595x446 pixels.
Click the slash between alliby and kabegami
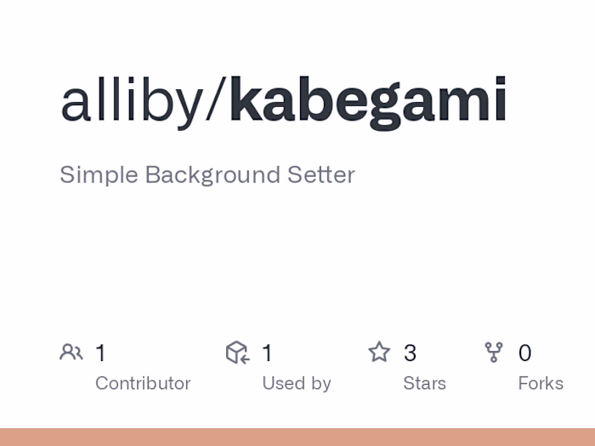[x=217, y=100]
